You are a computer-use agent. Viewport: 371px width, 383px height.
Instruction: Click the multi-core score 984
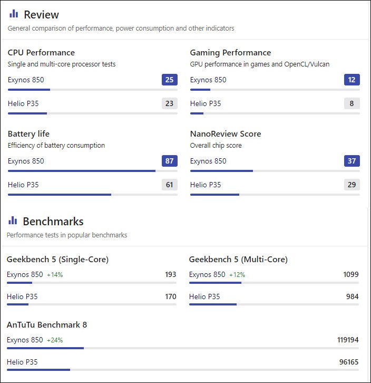click(353, 296)
